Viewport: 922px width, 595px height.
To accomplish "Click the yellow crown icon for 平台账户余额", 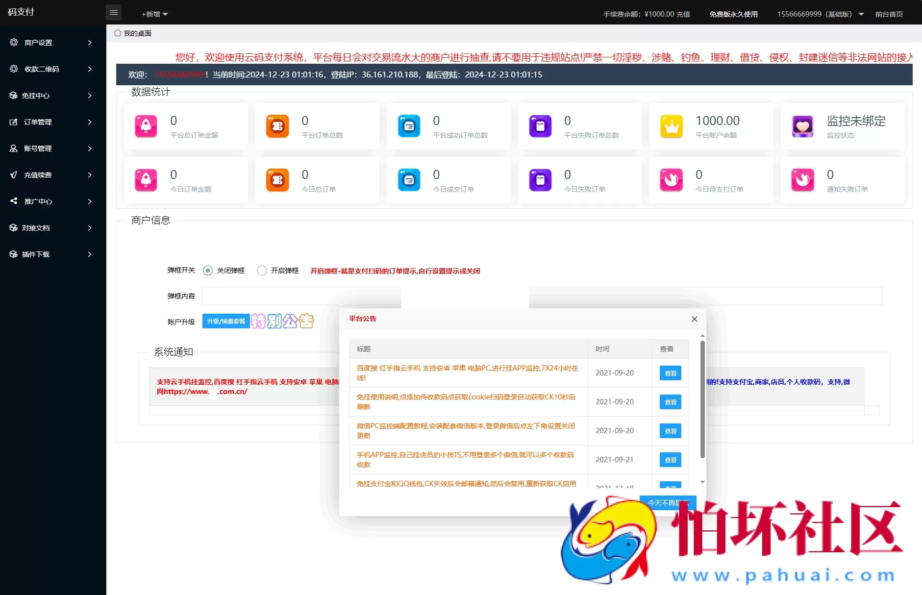I will (672, 126).
